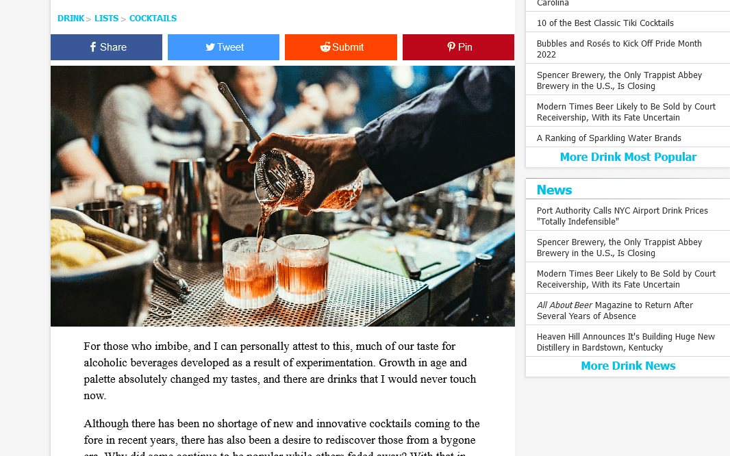This screenshot has height=456, width=730.
Task: Read Port Authority NYC Airport Drink Prices story
Action: point(622,216)
